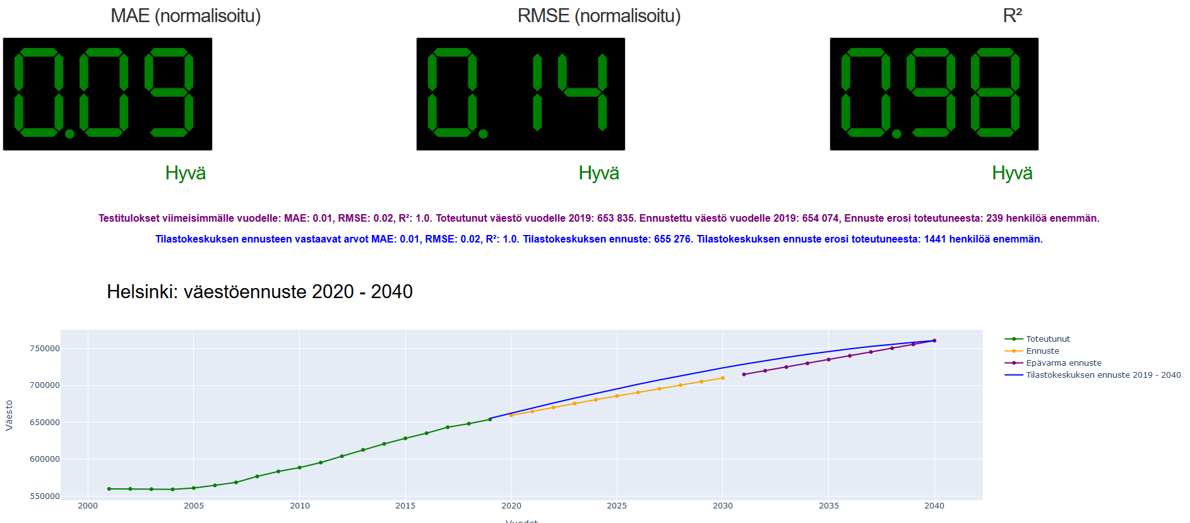This screenshot has height=523, width=1190.
Task: Click the R² heading
Action: point(1013,16)
